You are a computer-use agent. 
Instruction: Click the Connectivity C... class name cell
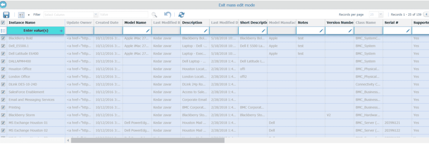[368, 84]
